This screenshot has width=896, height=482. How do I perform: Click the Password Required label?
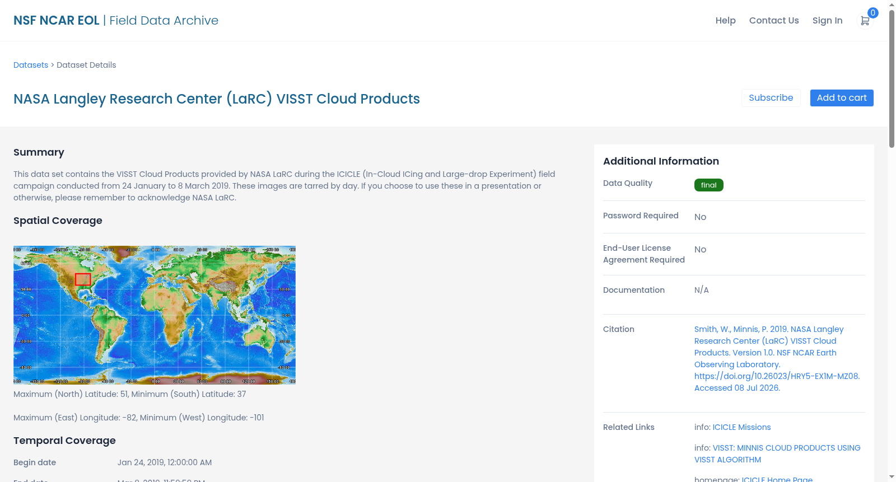(x=641, y=216)
